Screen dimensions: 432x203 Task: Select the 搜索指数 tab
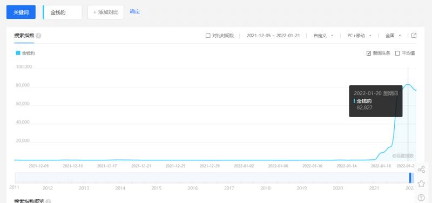(24, 36)
